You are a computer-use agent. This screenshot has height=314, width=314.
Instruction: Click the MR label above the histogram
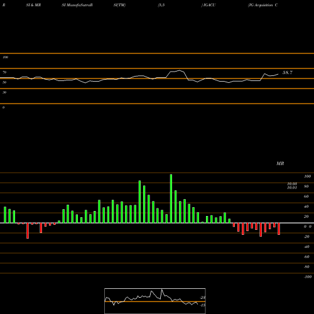coord(280,163)
